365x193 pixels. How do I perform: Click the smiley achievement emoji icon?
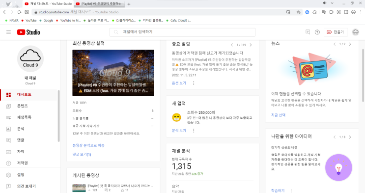(176, 117)
